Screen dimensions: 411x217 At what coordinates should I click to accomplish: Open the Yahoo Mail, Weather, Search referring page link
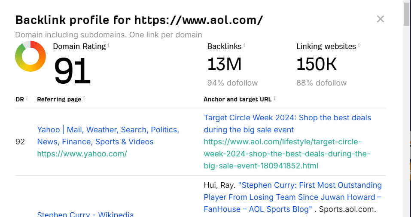point(108,136)
